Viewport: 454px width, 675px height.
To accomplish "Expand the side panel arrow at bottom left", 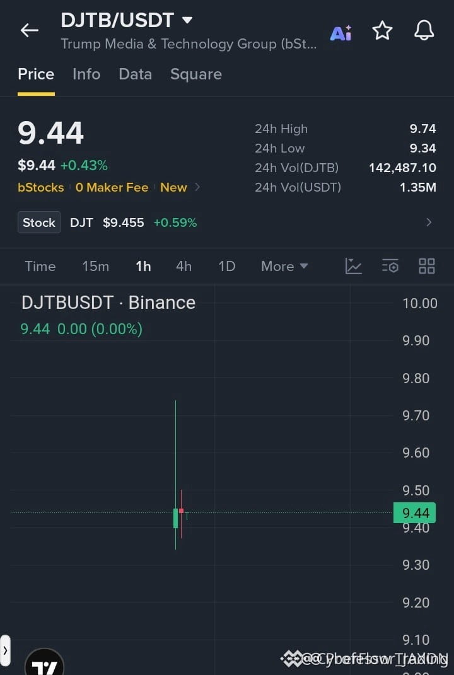I will [x=5, y=650].
